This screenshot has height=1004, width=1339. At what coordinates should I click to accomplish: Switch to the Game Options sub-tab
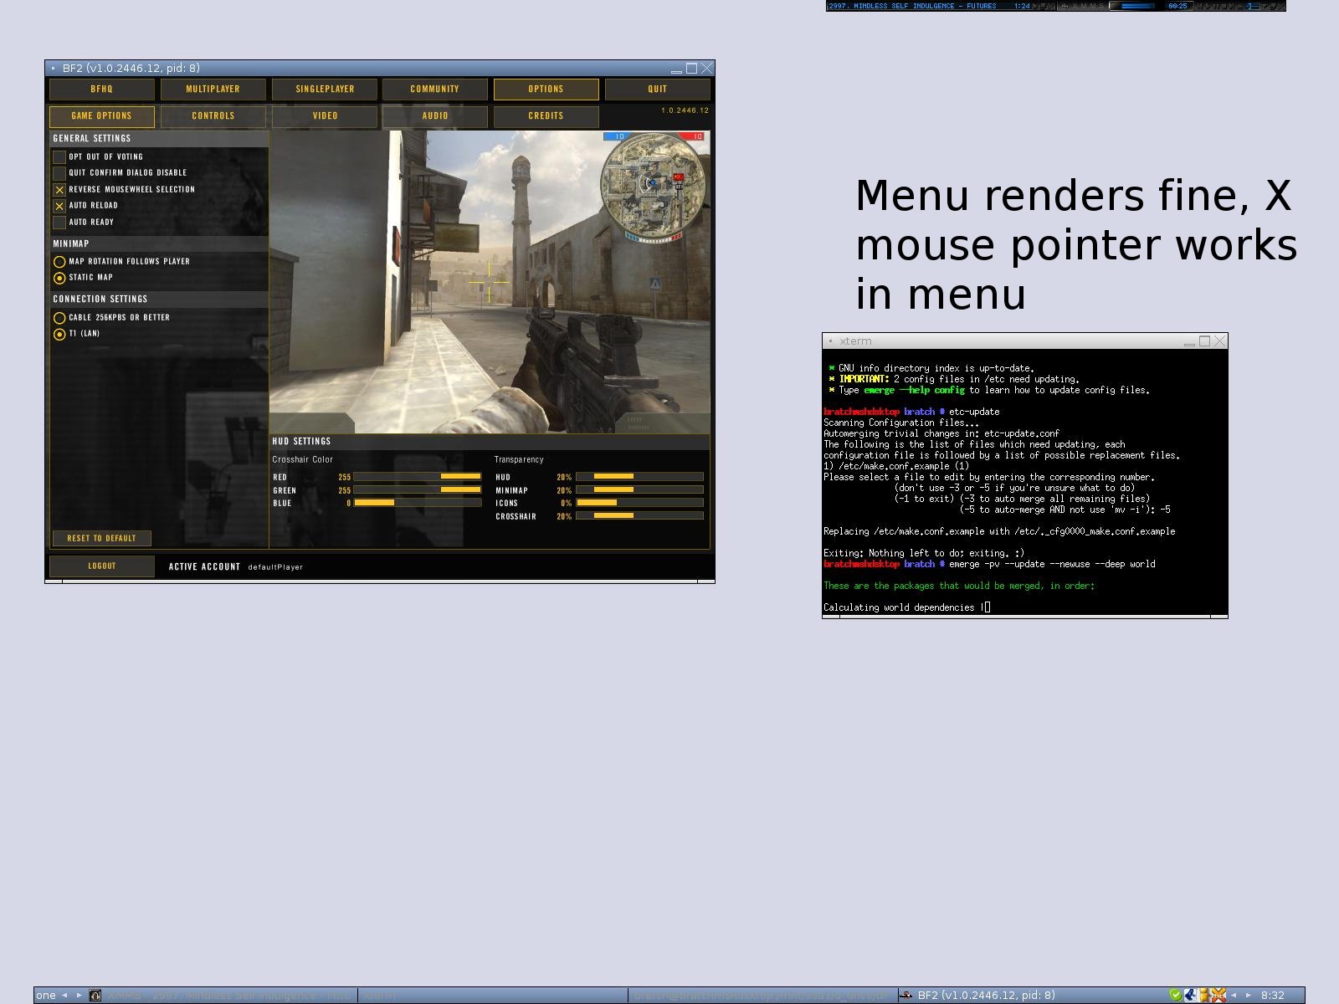pyautogui.click(x=101, y=116)
